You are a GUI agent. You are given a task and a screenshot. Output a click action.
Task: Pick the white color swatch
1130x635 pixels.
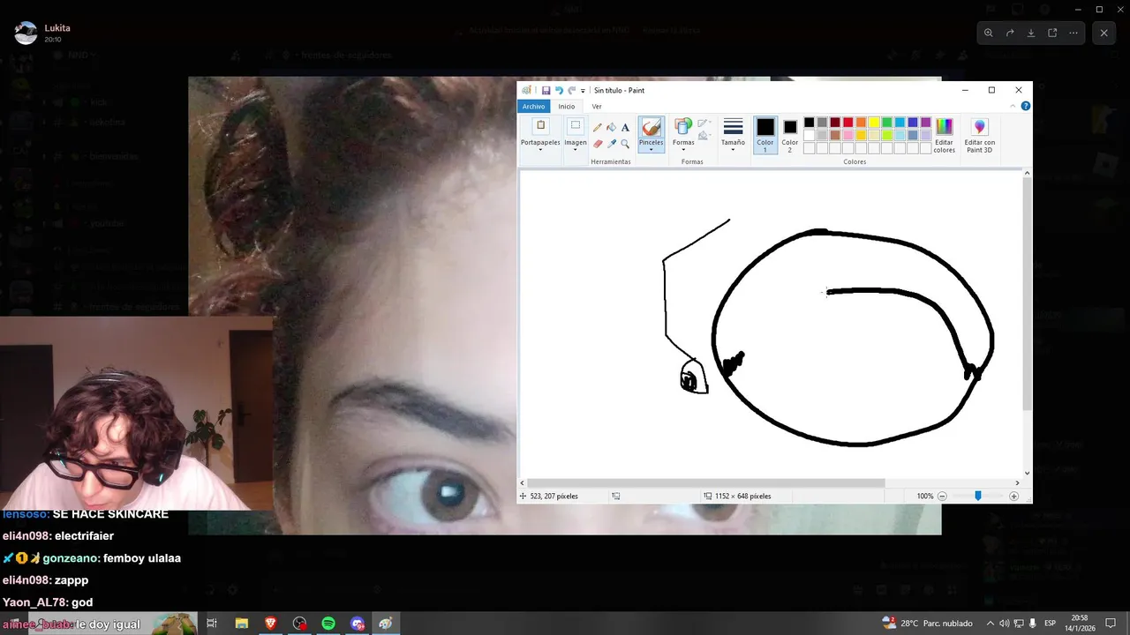point(809,135)
